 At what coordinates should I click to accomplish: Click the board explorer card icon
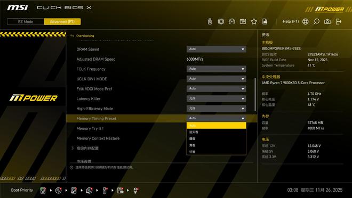pyautogui.click(x=243, y=21)
